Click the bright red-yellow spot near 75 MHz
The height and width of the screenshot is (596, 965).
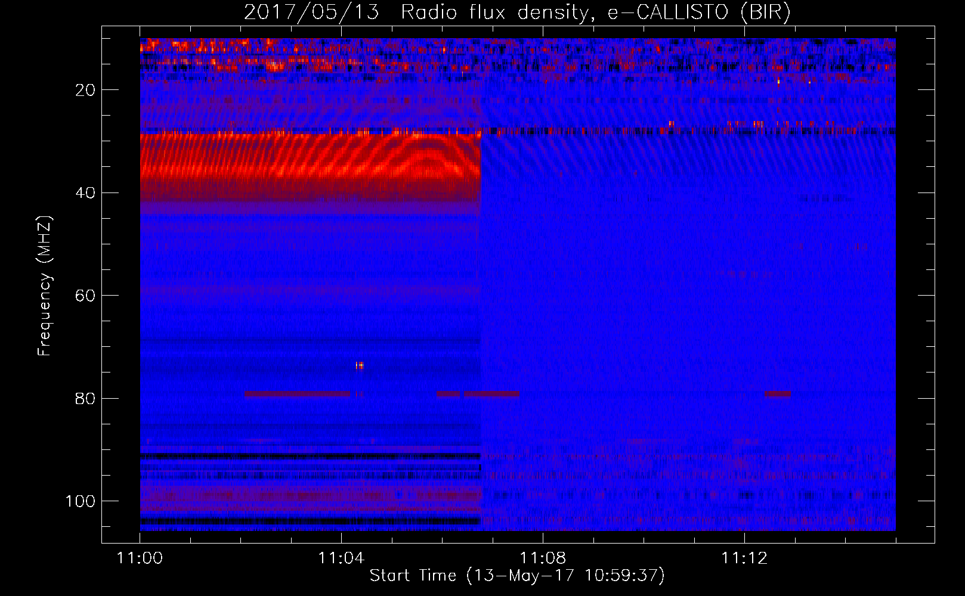(360, 365)
